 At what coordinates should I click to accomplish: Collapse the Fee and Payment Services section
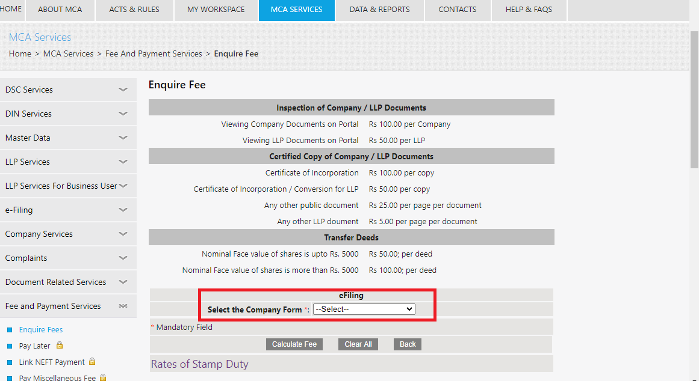(123, 306)
